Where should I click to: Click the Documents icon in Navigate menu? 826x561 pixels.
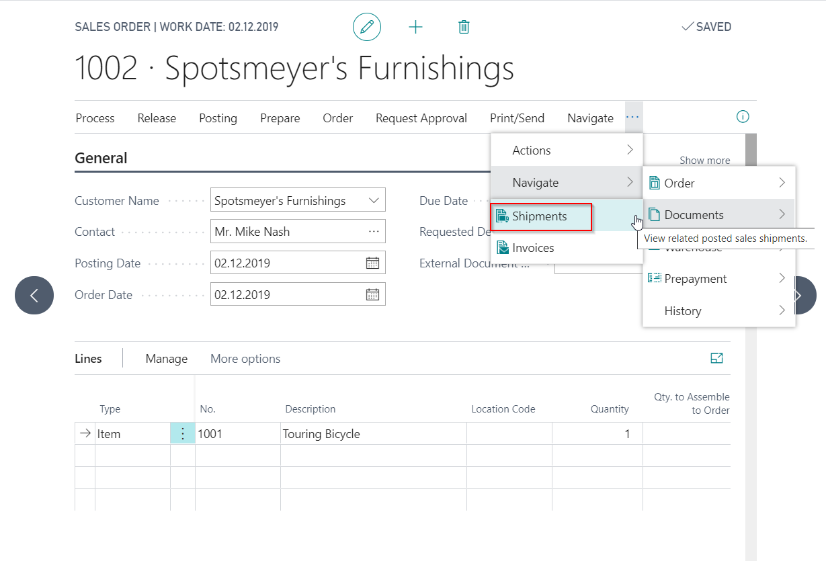coord(654,215)
